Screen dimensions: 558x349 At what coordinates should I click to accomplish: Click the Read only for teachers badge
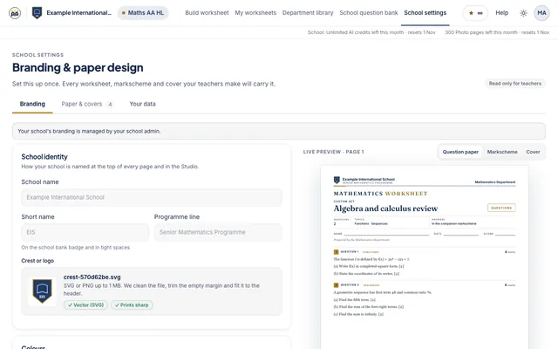tap(515, 84)
